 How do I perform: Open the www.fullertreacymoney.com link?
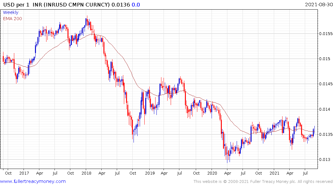[33, 181]
